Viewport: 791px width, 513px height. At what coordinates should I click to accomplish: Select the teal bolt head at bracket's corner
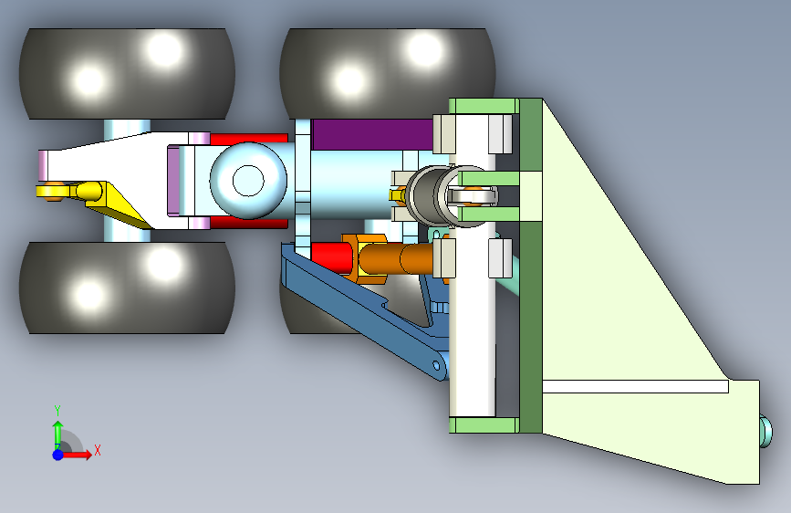[765, 432]
